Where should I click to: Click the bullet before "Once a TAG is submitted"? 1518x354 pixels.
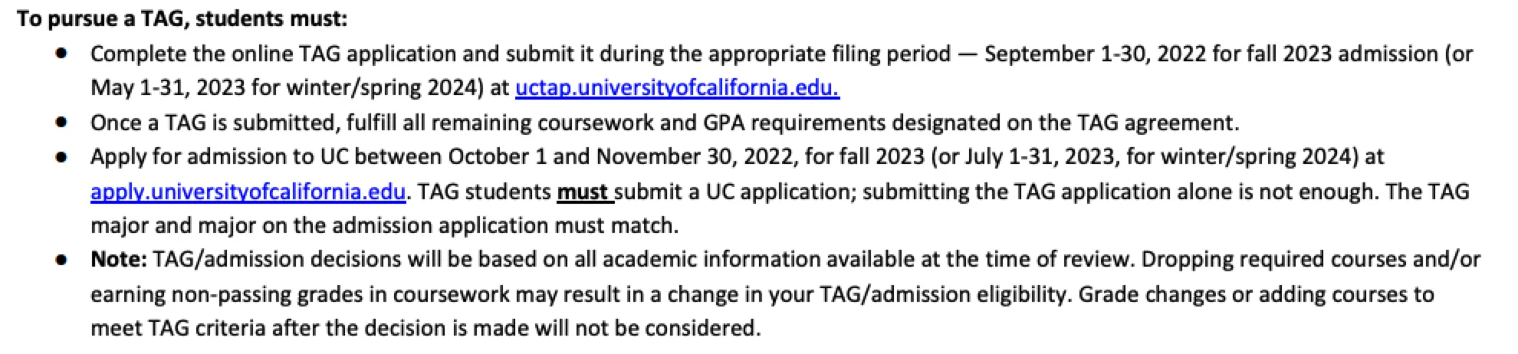pos(61,123)
